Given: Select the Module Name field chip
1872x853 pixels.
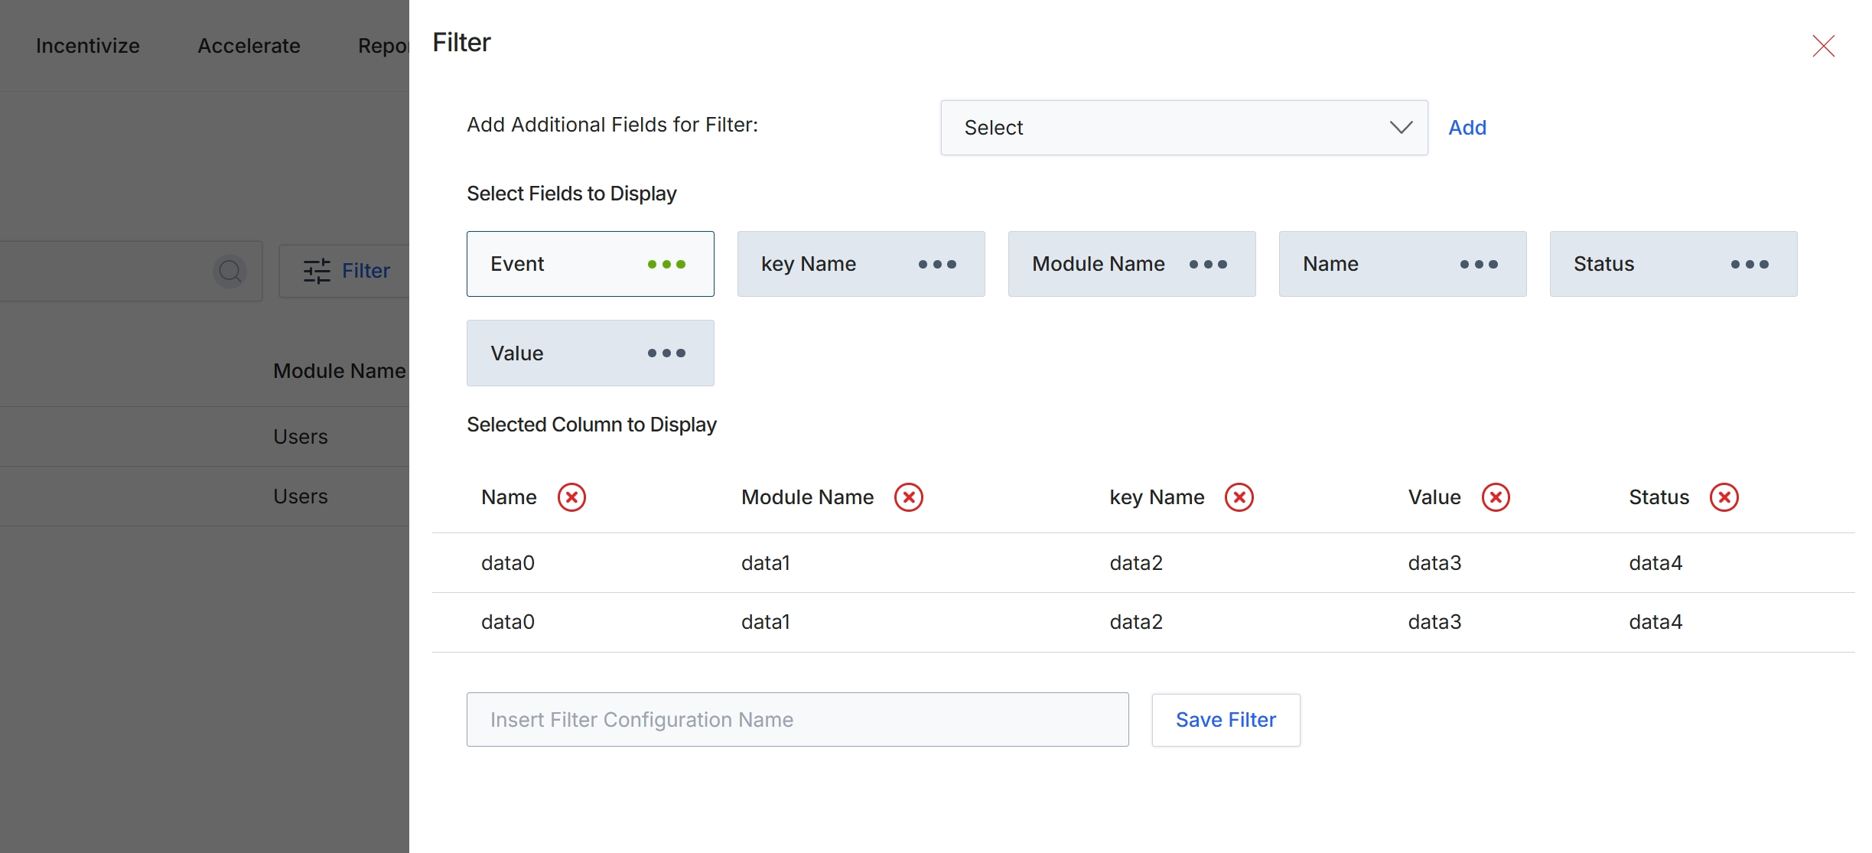Looking at the screenshot, I should tap(1131, 264).
